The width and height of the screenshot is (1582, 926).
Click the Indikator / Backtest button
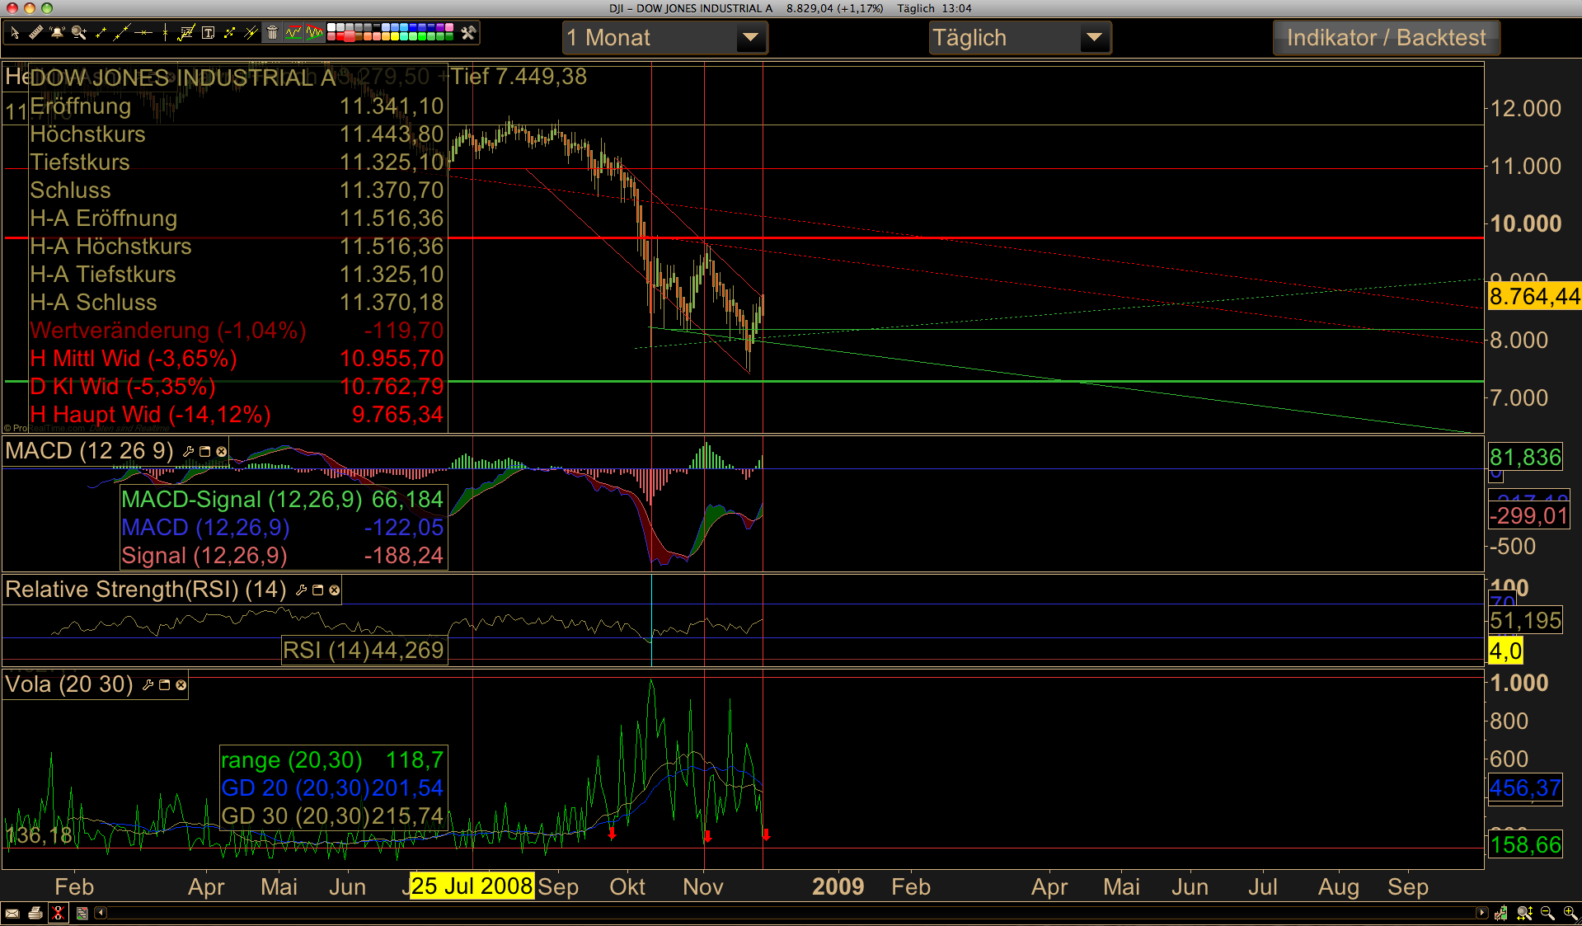[1386, 38]
